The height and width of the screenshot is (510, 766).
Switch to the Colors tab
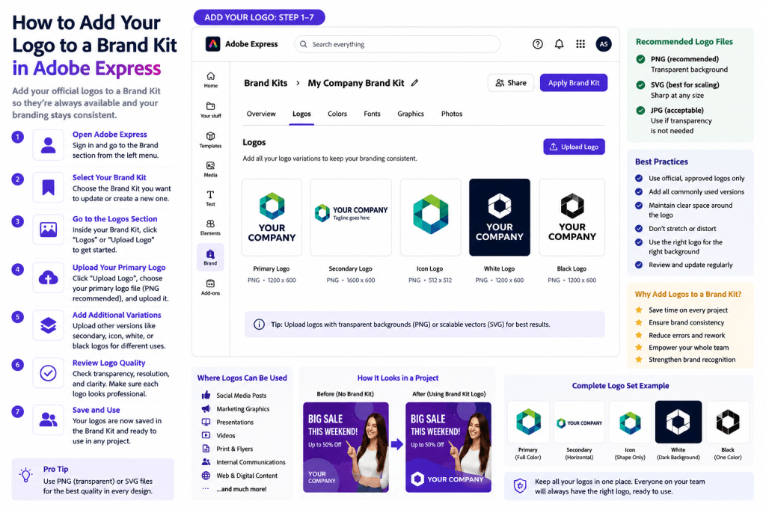(x=337, y=114)
